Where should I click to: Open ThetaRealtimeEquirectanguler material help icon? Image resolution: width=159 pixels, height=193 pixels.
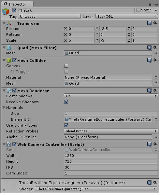click(x=149, y=183)
